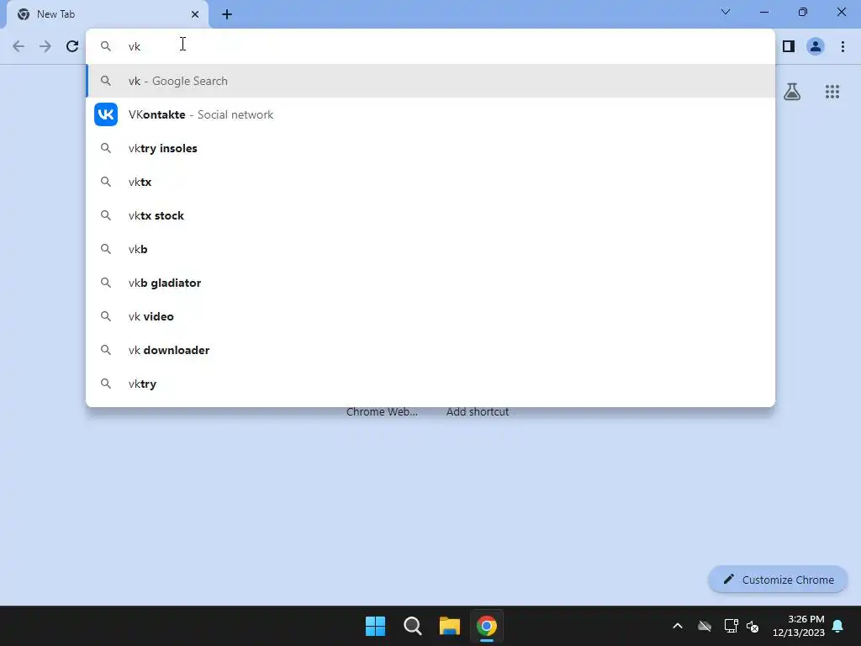This screenshot has height=646, width=861.
Task: Click the search icon beside 'vk video'
Action: click(x=105, y=316)
